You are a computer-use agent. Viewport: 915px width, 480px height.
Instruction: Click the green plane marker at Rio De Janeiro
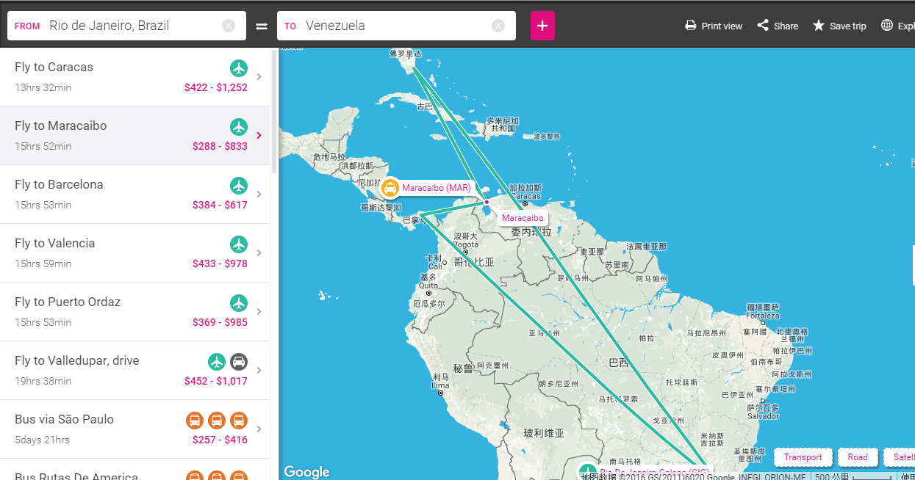587,472
